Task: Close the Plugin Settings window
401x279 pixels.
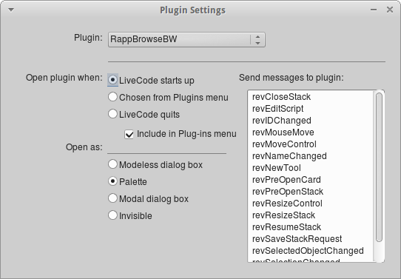Action: 390,10
